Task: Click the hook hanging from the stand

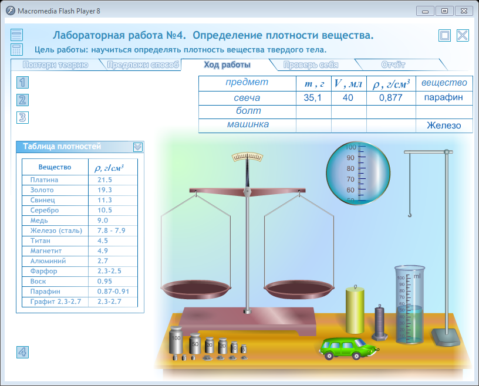Action: pyautogui.click(x=410, y=215)
